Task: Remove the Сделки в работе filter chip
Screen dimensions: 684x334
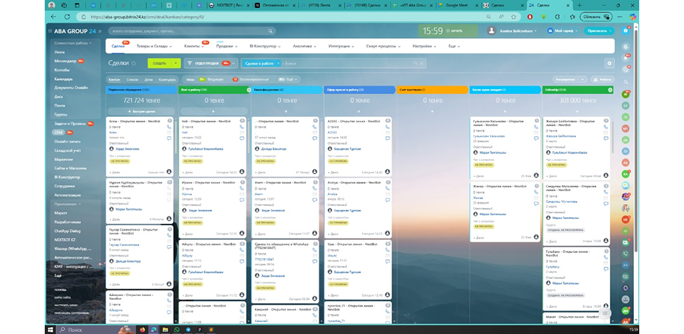Action: pos(279,63)
